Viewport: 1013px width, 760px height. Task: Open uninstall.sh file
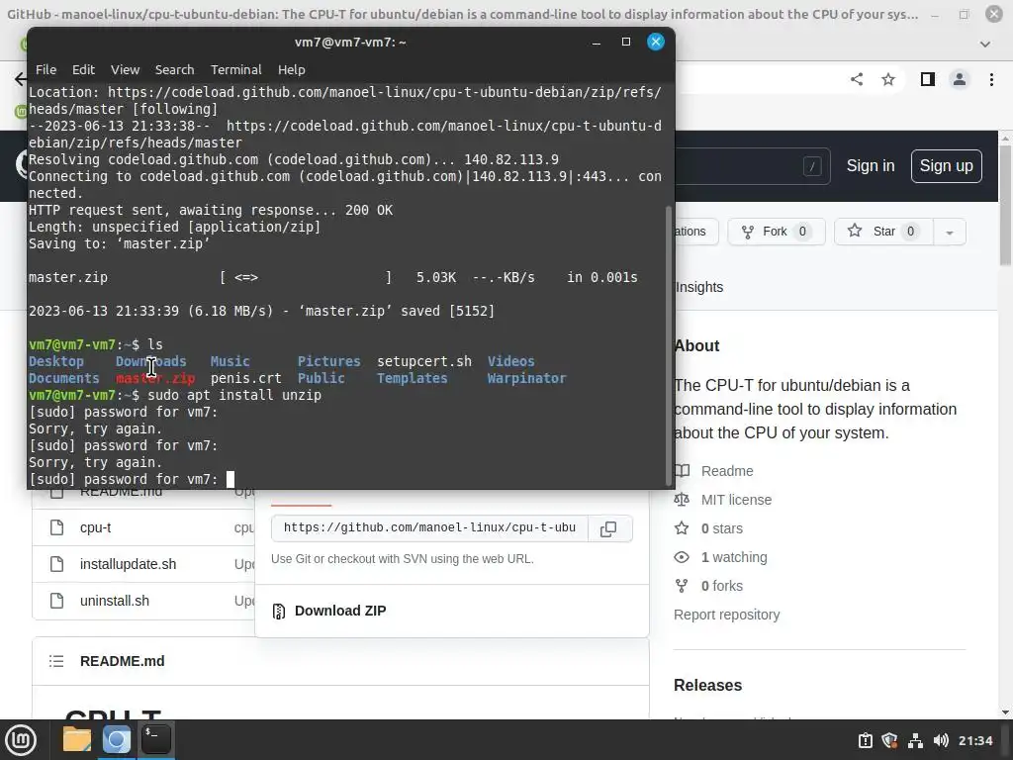(115, 601)
